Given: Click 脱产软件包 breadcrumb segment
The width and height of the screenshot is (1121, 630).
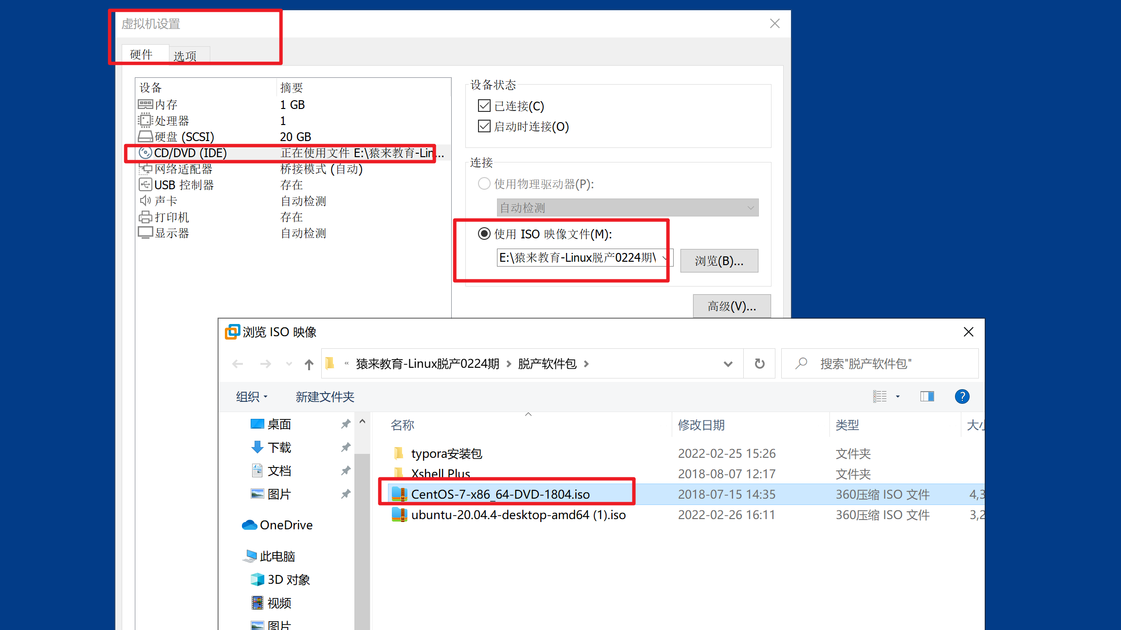Looking at the screenshot, I should point(547,364).
